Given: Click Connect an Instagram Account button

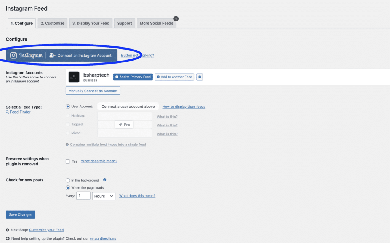Looking at the screenshot, I should (61, 55).
